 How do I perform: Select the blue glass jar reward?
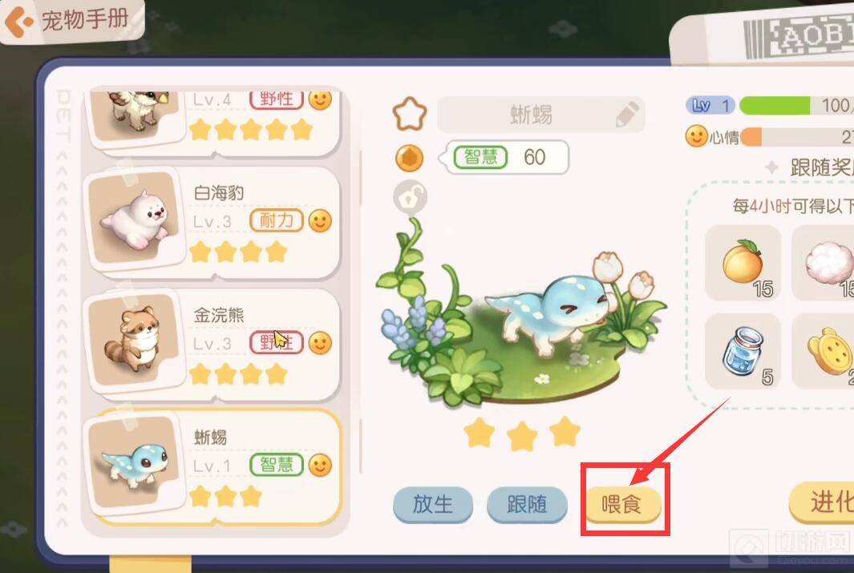tap(743, 351)
